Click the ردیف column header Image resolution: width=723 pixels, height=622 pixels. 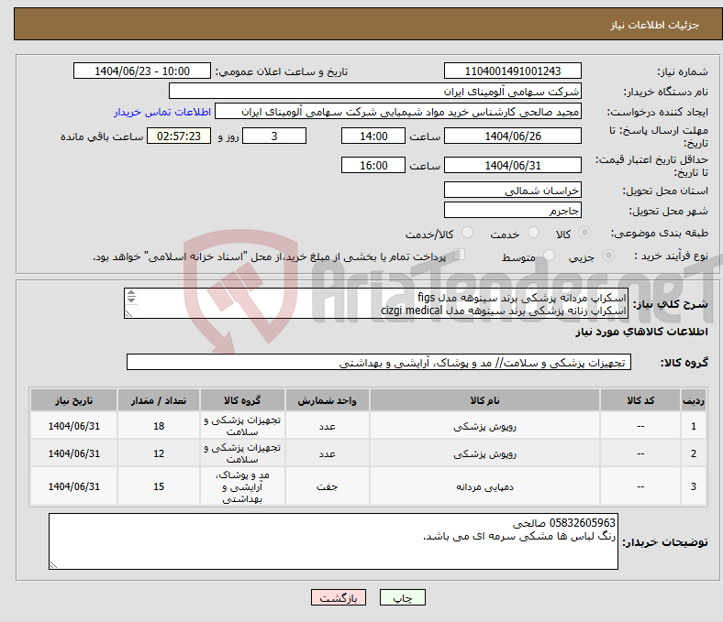[x=693, y=400]
